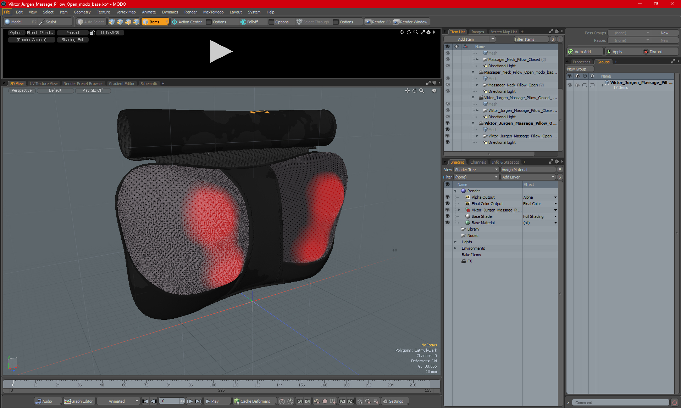Expand Viktor_Jurgen_Massage_Pillow_Open item

(x=477, y=136)
